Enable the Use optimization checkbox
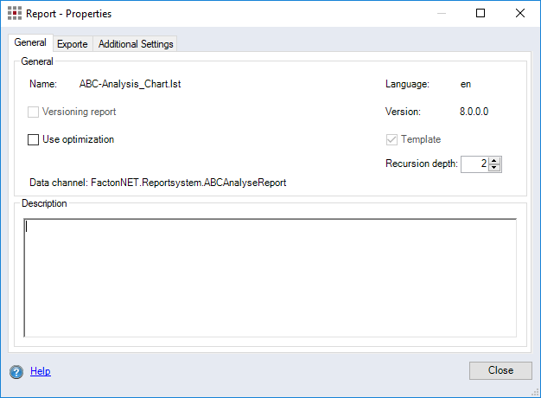 click(x=34, y=140)
